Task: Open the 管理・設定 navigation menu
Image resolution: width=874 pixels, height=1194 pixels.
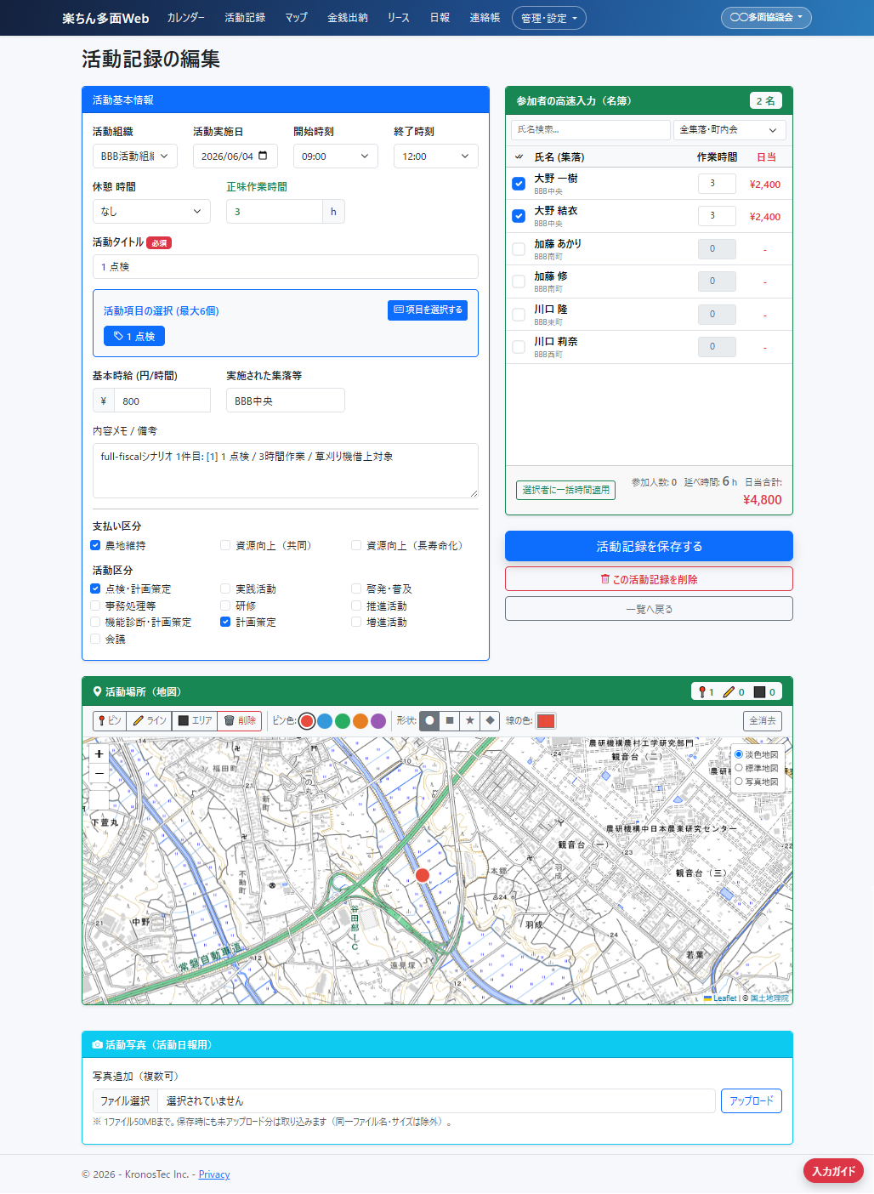Action: tap(549, 18)
